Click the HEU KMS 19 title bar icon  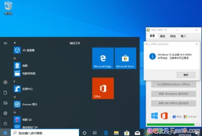coord(148,30)
